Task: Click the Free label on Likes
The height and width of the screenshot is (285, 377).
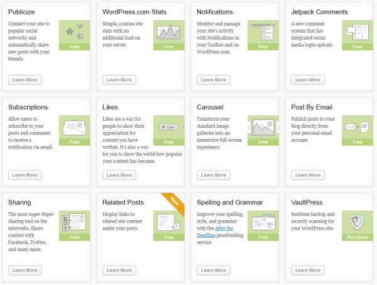Action: 169,142
